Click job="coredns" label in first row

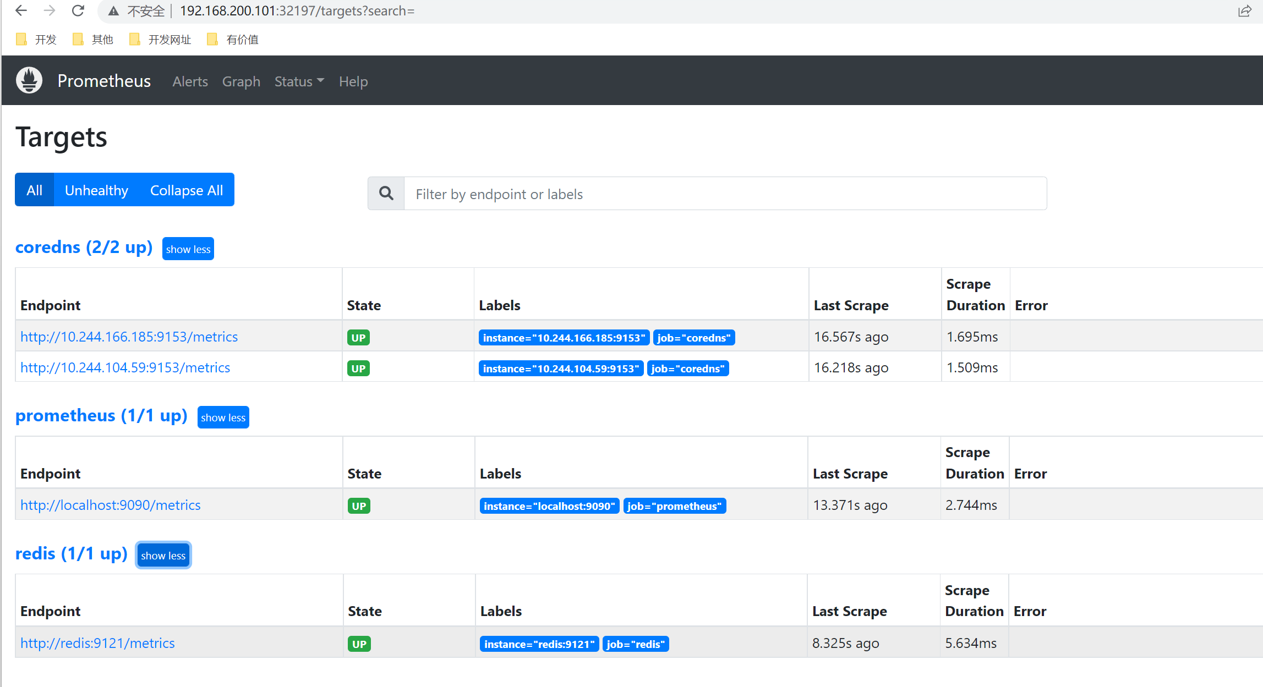click(x=694, y=338)
